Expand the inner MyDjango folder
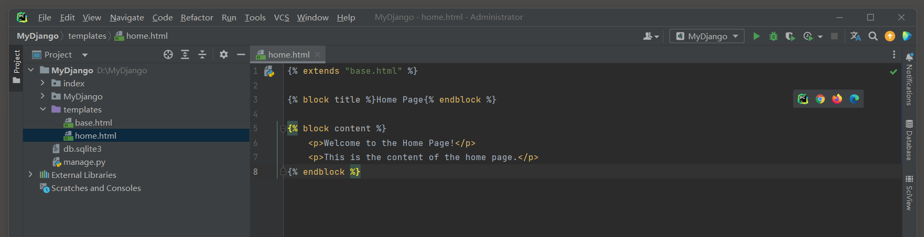Viewport: 924px width, 237px height. [x=42, y=96]
